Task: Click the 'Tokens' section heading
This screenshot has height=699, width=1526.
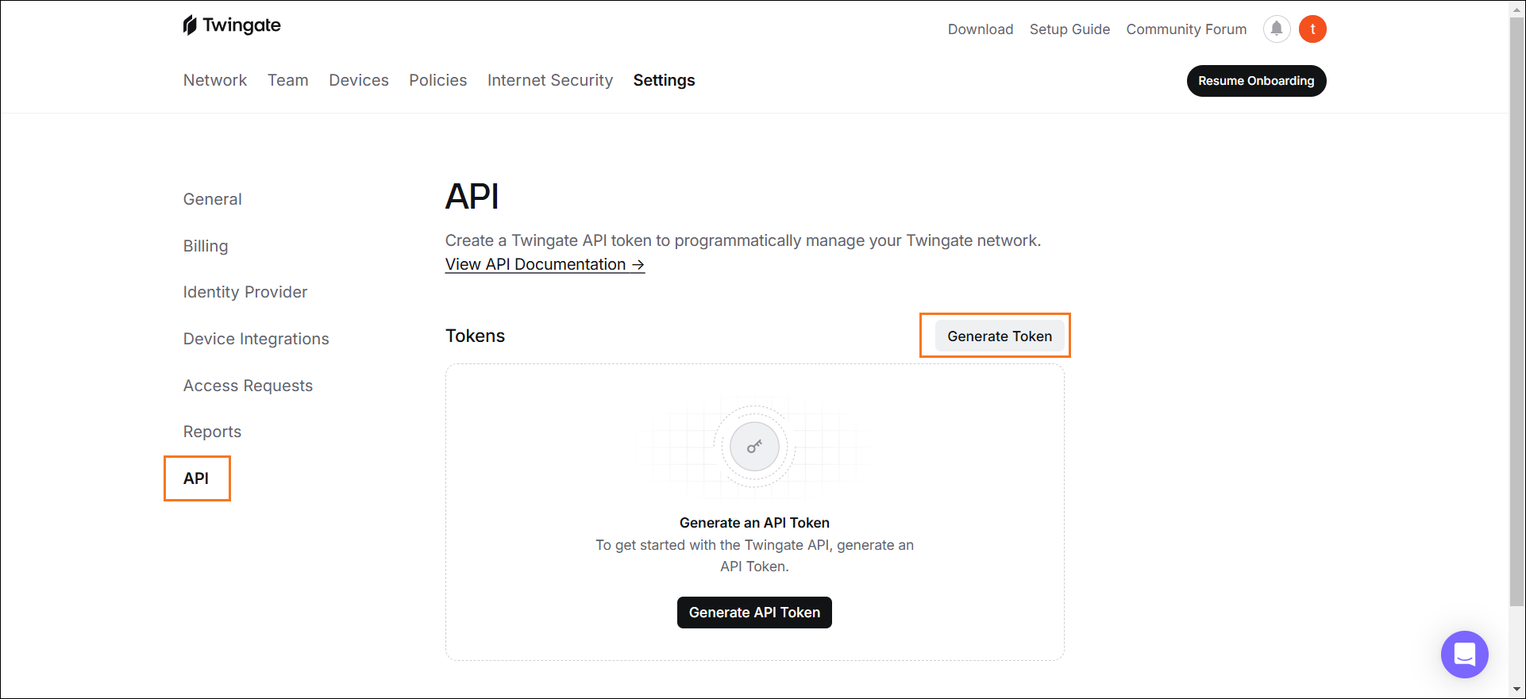Action: (x=475, y=336)
